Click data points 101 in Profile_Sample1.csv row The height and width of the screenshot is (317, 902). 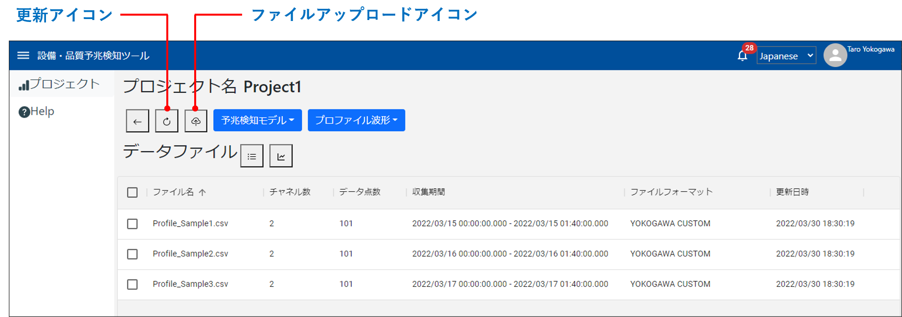[346, 223]
